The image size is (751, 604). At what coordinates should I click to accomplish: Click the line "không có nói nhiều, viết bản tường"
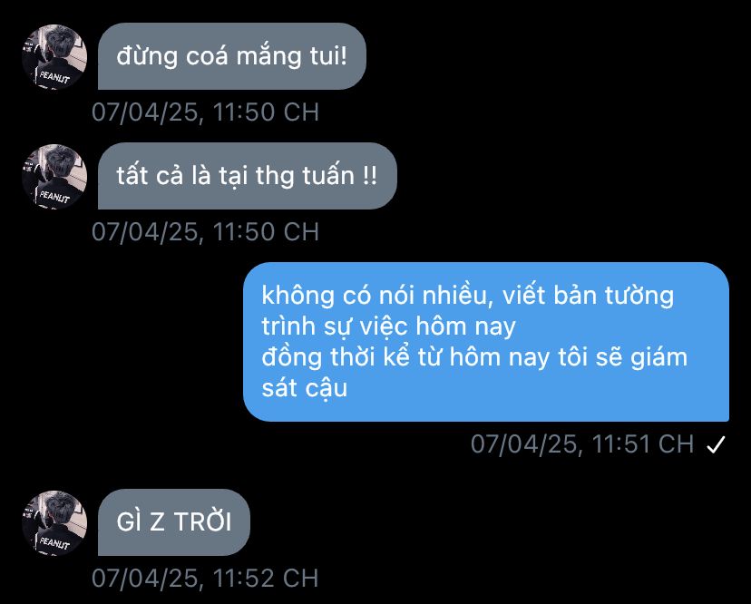467,296
